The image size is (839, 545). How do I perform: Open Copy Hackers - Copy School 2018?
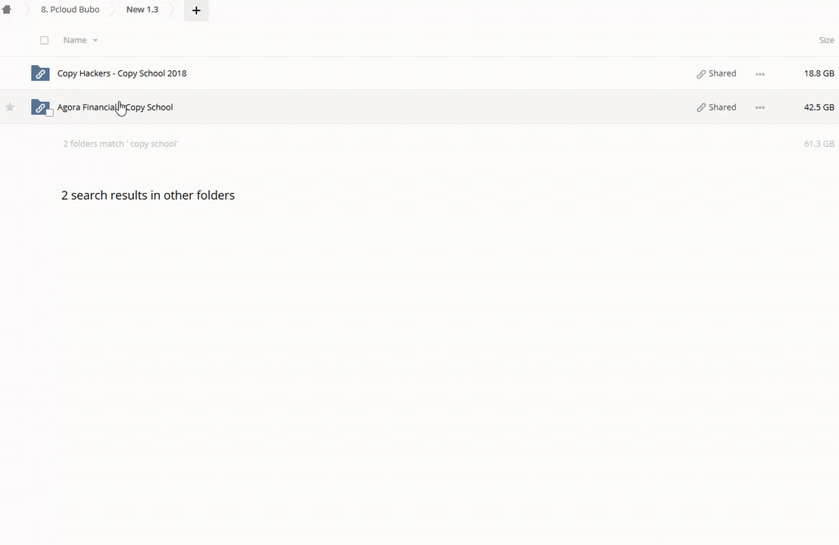pos(122,73)
